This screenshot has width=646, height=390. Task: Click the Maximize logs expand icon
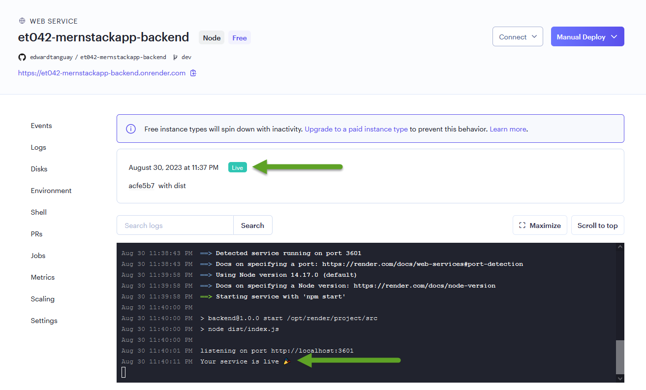[x=523, y=226]
